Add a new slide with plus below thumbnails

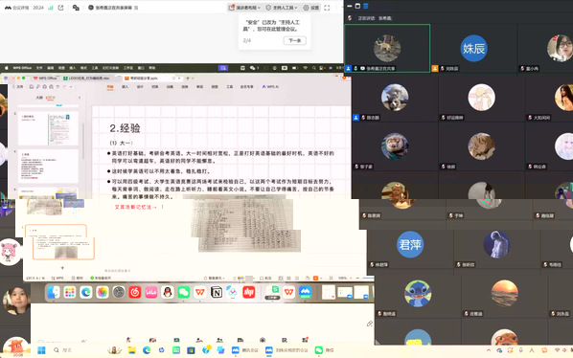[62, 267]
